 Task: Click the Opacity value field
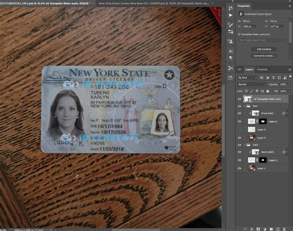coord(283,84)
